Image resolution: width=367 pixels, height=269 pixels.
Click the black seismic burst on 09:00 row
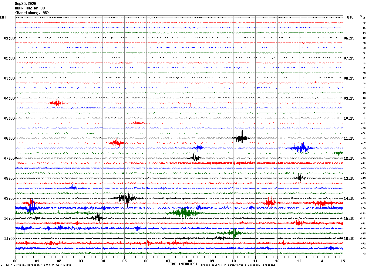pos(127,198)
